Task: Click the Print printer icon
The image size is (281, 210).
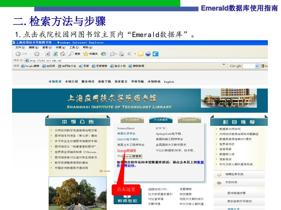Action: click(121, 54)
